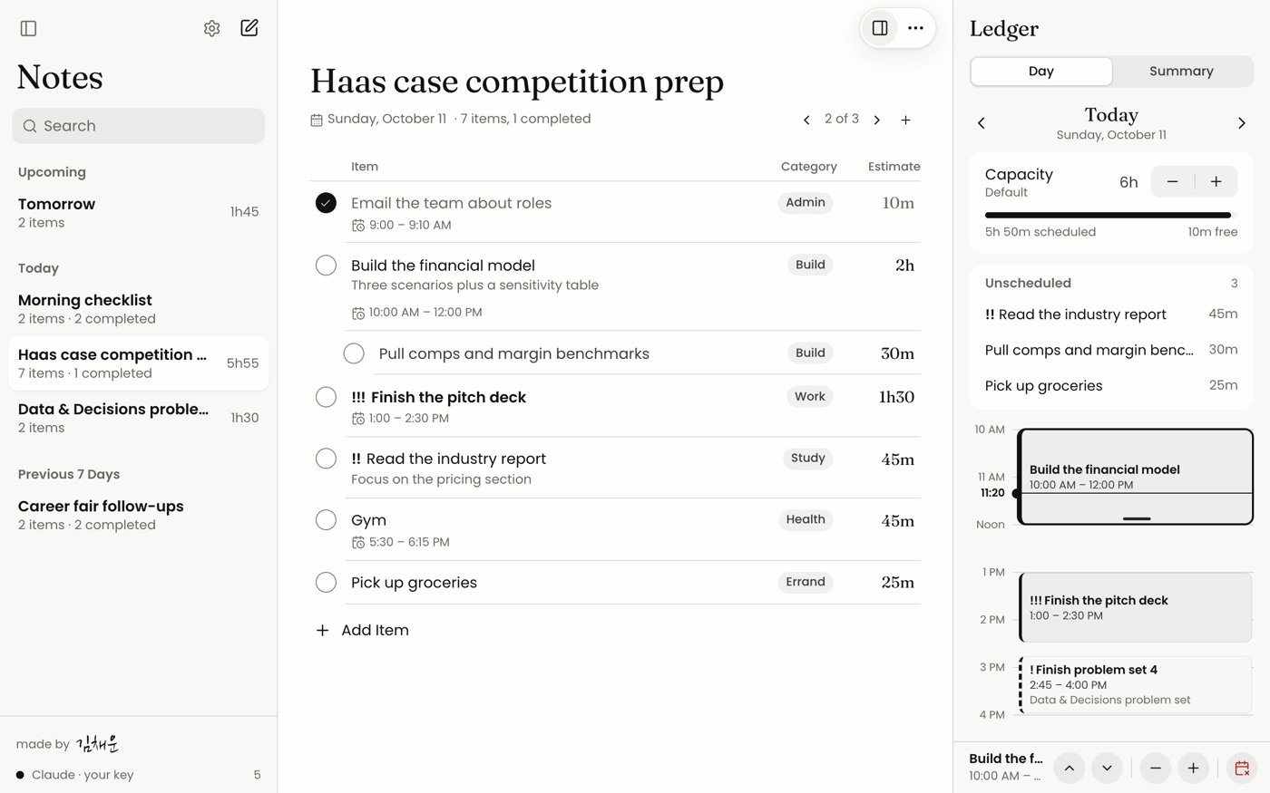The width and height of the screenshot is (1270, 793).
Task: Decrease capacity with the minus stepper
Action: click(1172, 181)
